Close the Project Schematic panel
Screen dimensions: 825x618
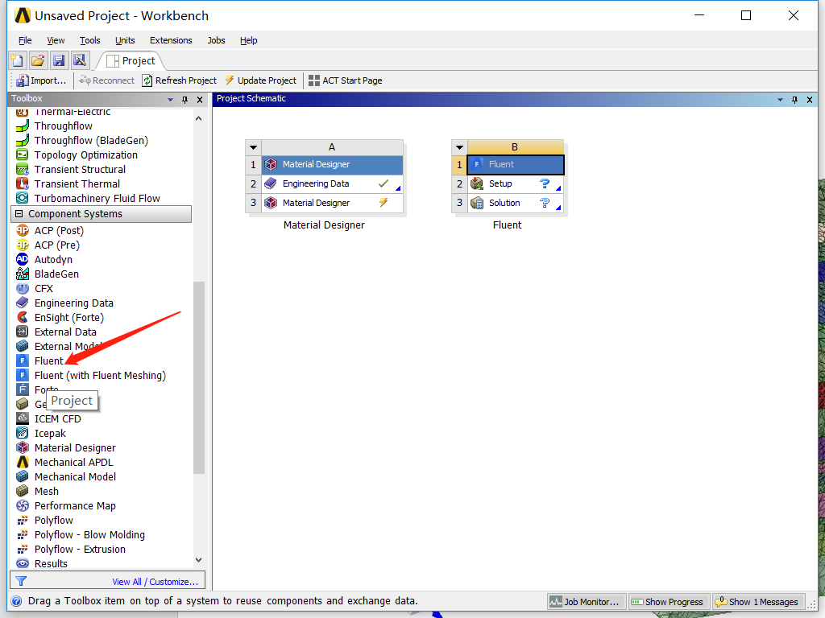[809, 99]
